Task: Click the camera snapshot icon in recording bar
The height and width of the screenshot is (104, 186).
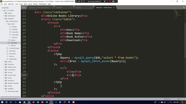Action: click(113, 1)
